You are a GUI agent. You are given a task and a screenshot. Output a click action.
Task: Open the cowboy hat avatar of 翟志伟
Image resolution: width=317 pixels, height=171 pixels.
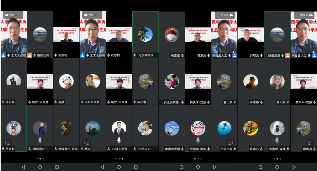pyautogui.click(x=251, y=81)
